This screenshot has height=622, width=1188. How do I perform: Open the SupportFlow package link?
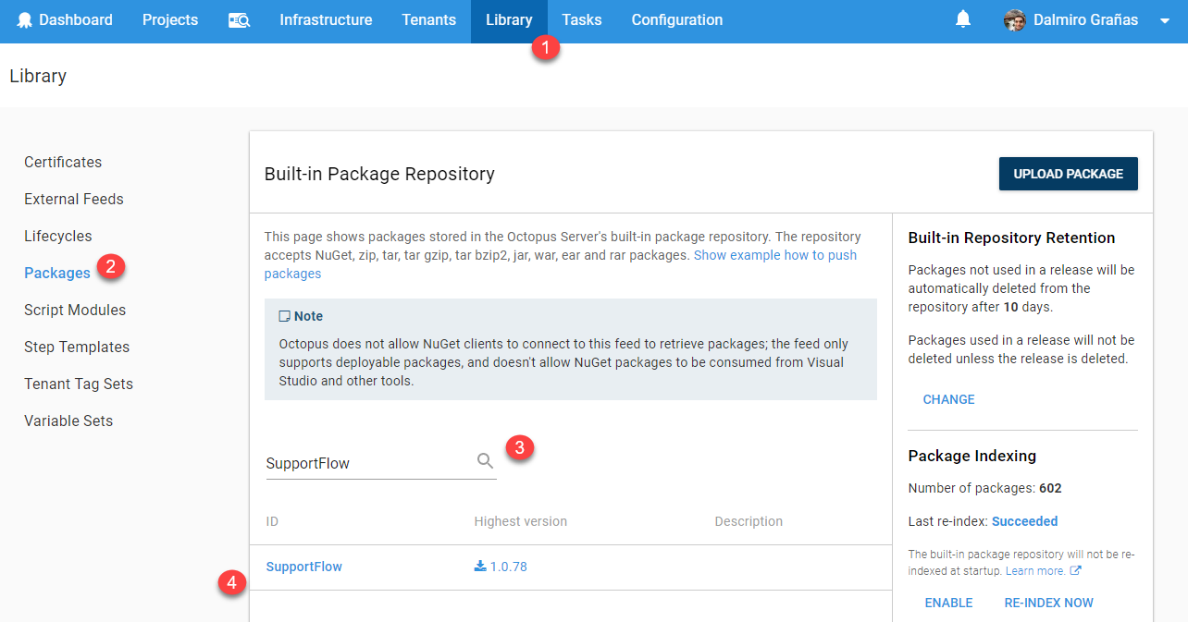click(x=304, y=567)
